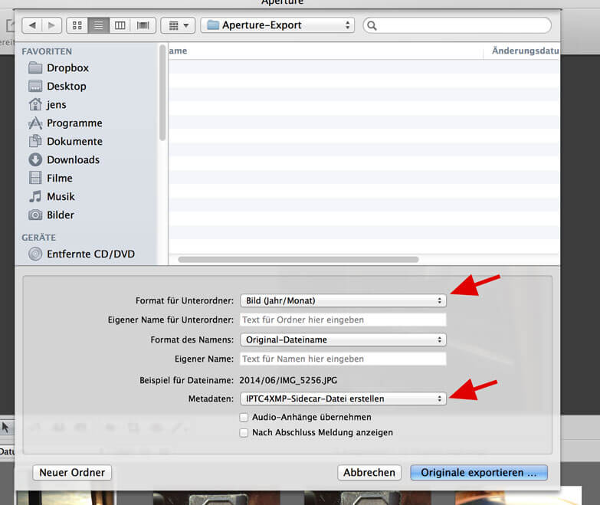The width and height of the screenshot is (600, 505).
Task: Open the item arrangement menu
Action: 178,25
